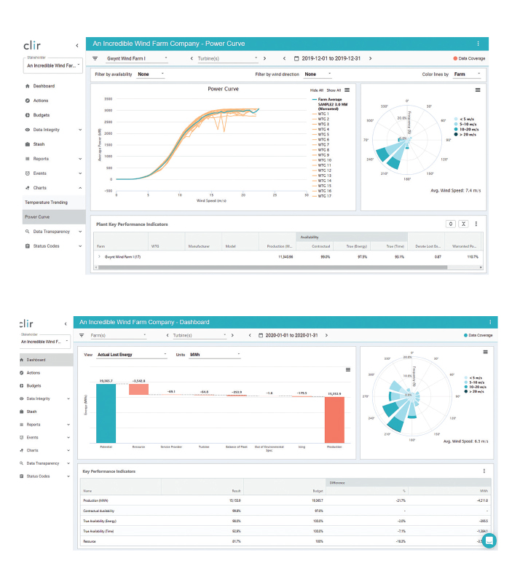520x574 pixels.
Task: Click the 2020-01-01 to 2020-01-31 date range
Action: (291, 335)
